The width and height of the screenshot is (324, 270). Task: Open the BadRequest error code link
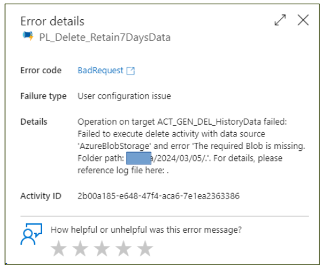point(101,70)
